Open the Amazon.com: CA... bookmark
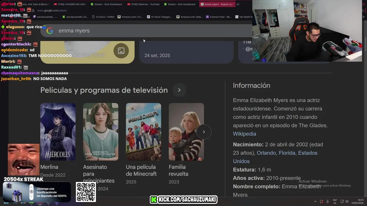Screen dimensions: 367x206 (x=130, y=17)
